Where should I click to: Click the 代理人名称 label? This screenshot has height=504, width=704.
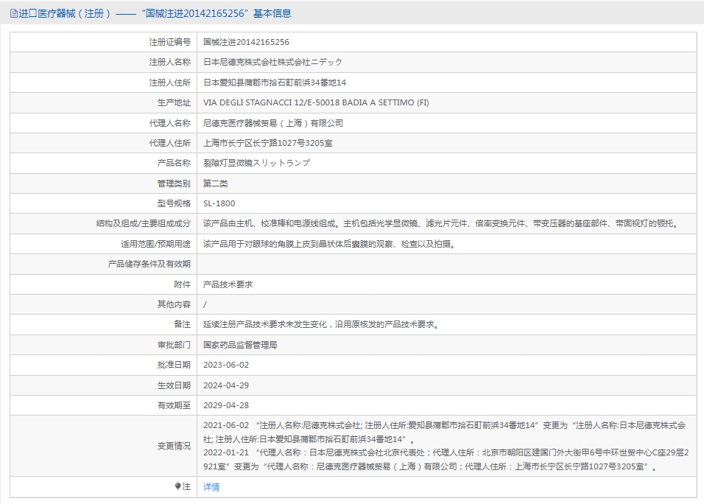[x=169, y=123]
